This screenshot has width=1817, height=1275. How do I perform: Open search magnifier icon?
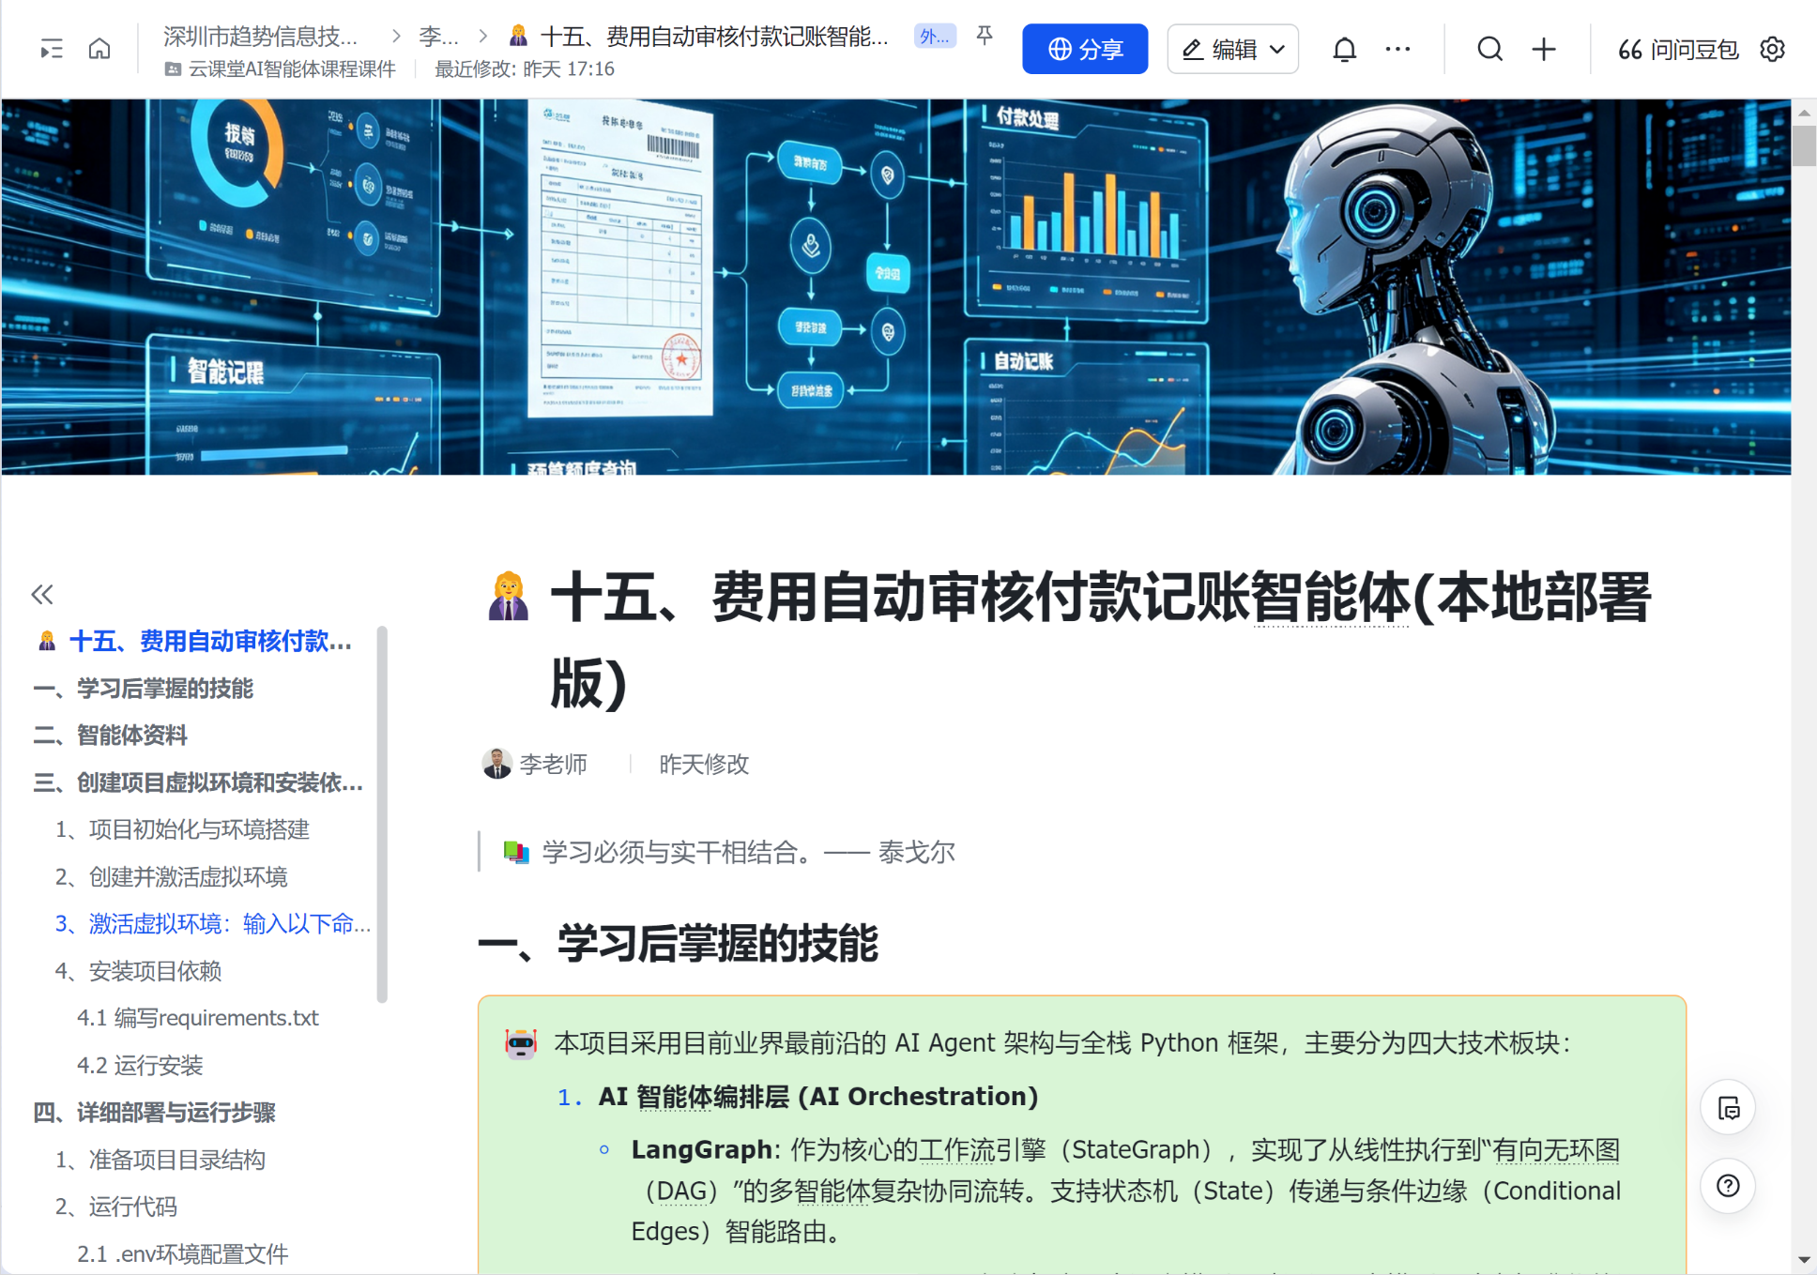(x=1489, y=49)
